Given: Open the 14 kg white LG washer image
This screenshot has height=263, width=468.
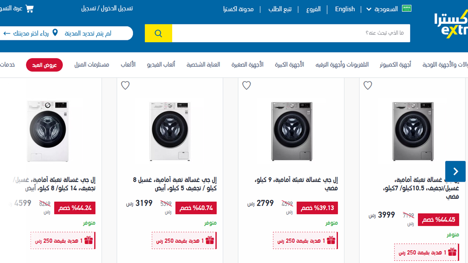Looking at the screenshot, I should [x=48, y=131].
